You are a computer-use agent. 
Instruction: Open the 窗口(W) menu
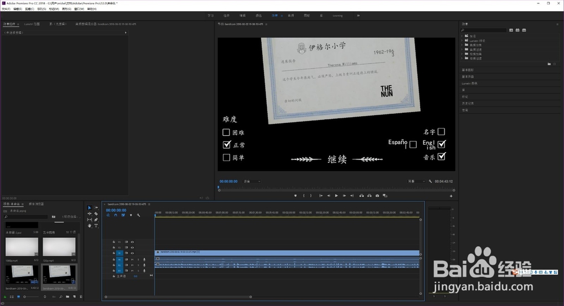click(x=79, y=9)
